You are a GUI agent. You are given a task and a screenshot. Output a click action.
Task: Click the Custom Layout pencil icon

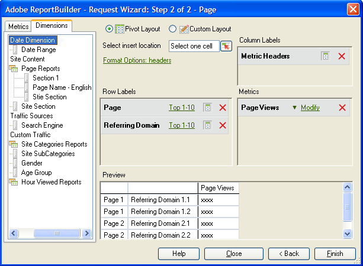(184, 29)
